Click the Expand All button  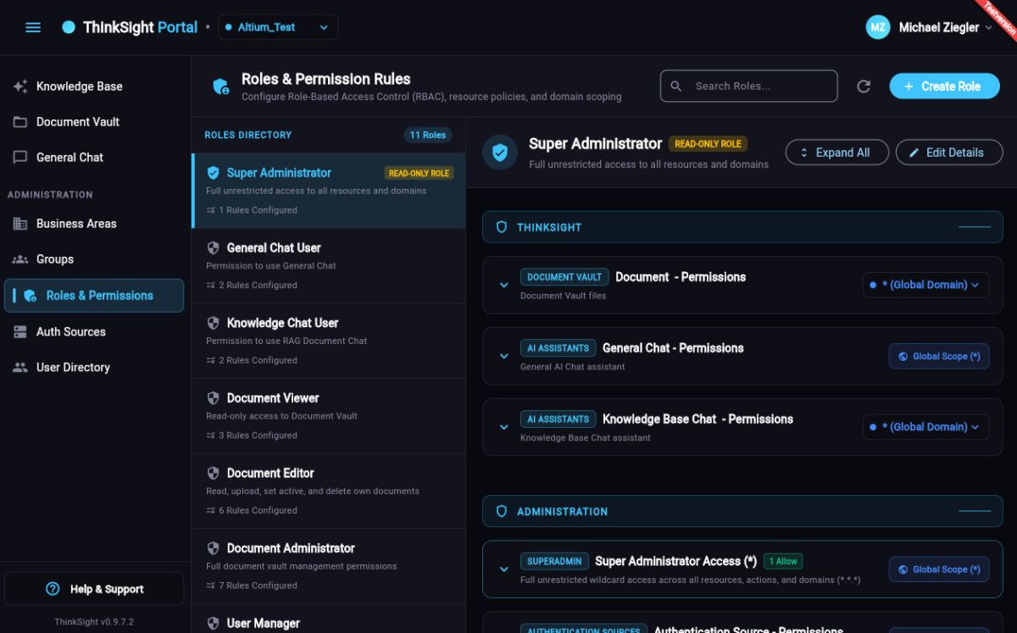837,153
